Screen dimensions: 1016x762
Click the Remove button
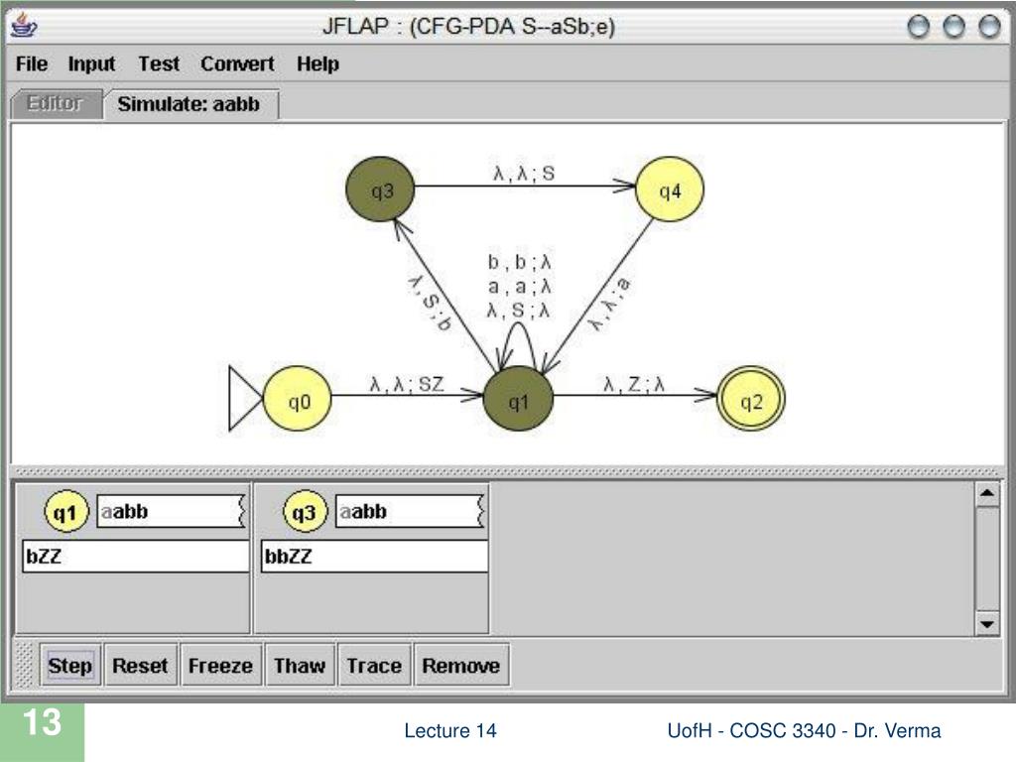click(x=460, y=665)
